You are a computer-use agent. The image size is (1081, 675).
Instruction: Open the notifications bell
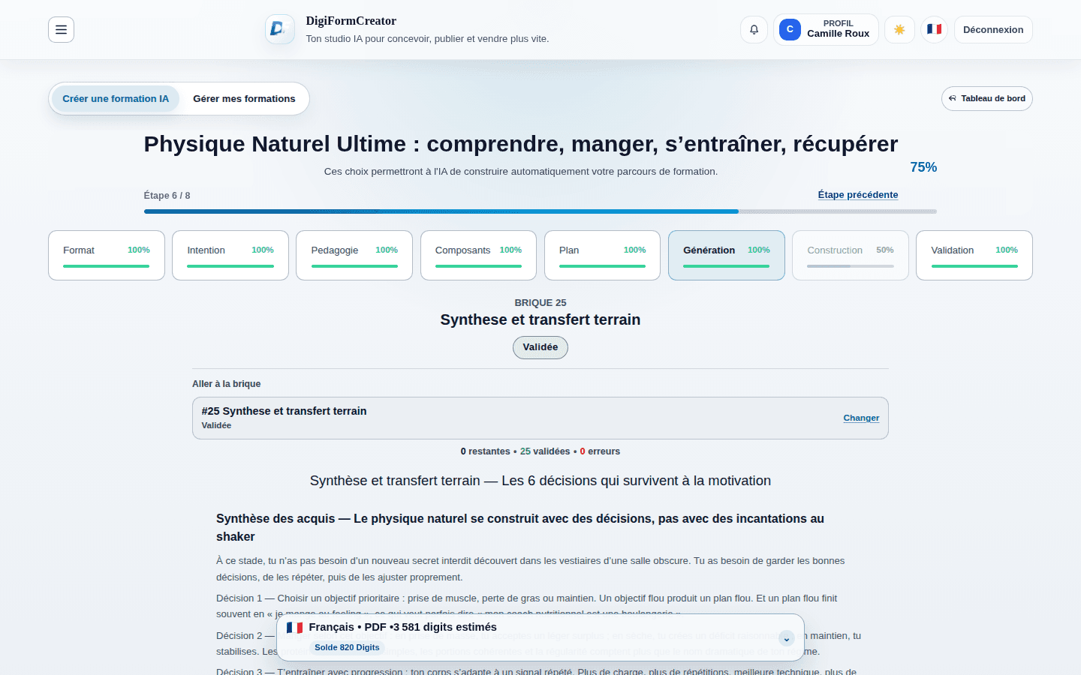pos(754,30)
